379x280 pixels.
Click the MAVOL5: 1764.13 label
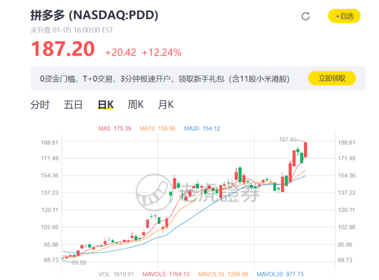[166, 274]
